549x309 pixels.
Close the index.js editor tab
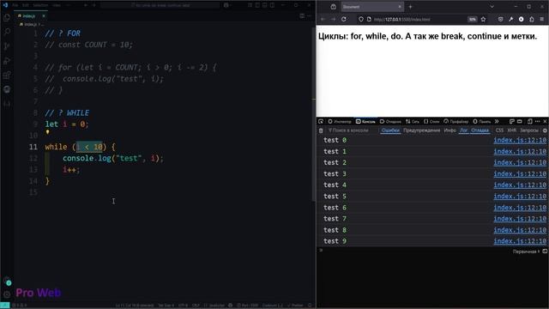[44, 15]
